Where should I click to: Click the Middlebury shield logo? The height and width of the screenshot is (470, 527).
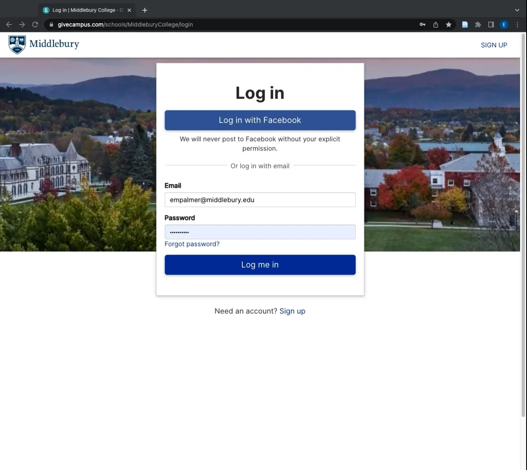17,45
